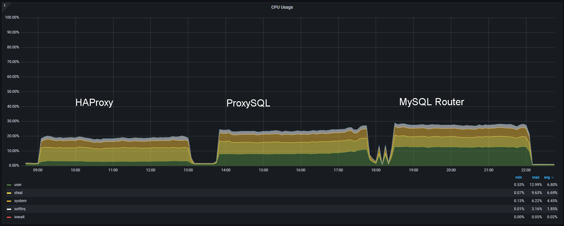Click the ProxySQL annotation label on graph
Image resolution: width=564 pixels, height=226 pixels.
[x=248, y=103]
